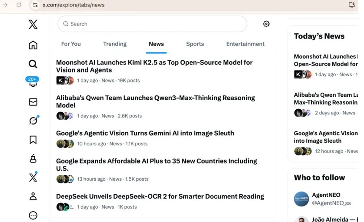
Task: Open the Explore magnifier icon in sidebar
Action: [x=33, y=64]
